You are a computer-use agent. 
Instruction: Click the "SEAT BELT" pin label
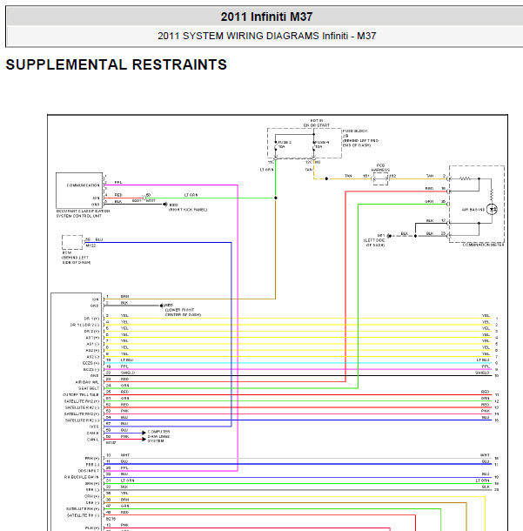tap(89, 388)
